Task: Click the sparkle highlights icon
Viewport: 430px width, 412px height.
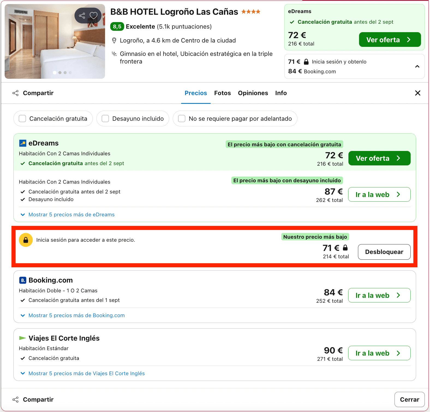Action: tap(114, 54)
